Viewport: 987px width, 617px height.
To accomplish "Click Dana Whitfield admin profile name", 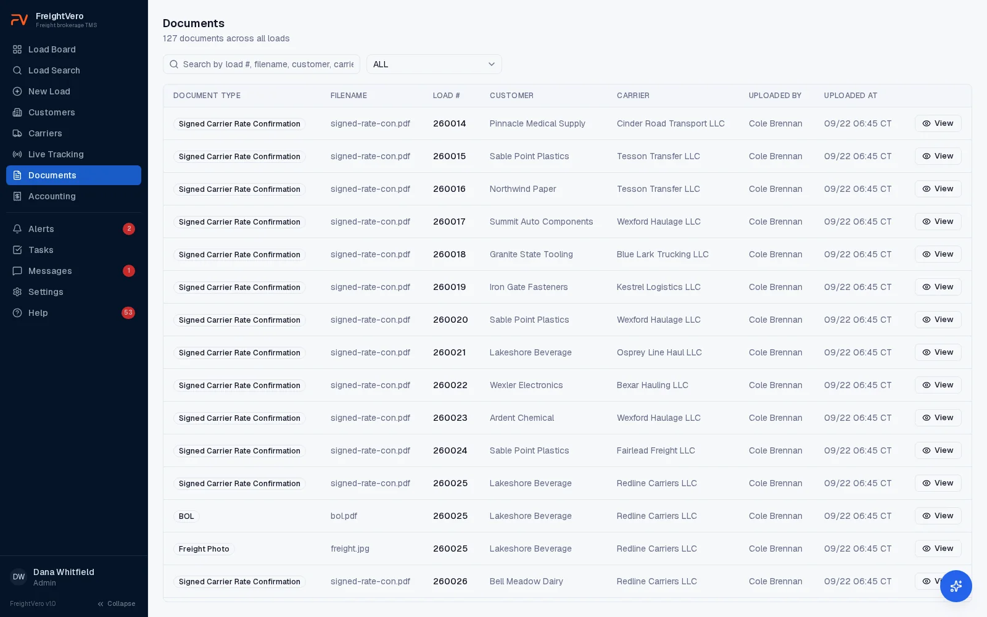I will pos(64,572).
